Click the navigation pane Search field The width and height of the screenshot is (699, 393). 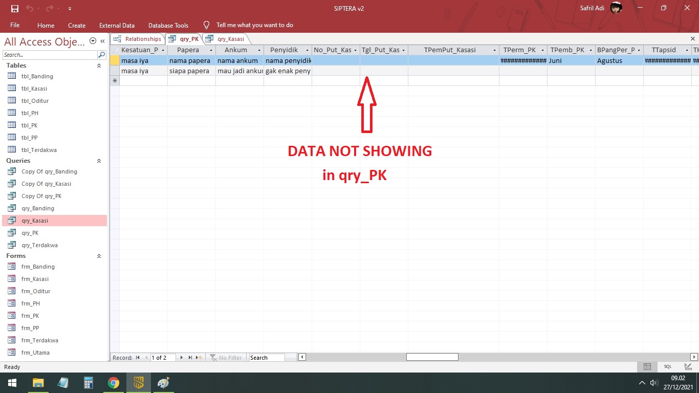[50, 55]
